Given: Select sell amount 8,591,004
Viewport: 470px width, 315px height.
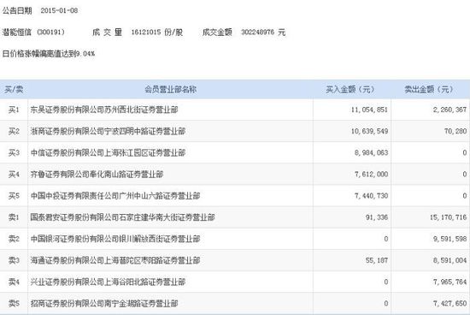Looking at the screenshot, I should tap(449, 260).
